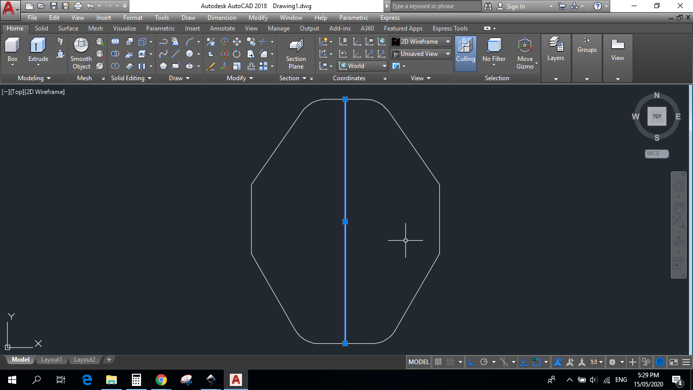693x390 pixels.
Task: Click the Clean Screen icon in status bar
Action: (x=674, y=362)
